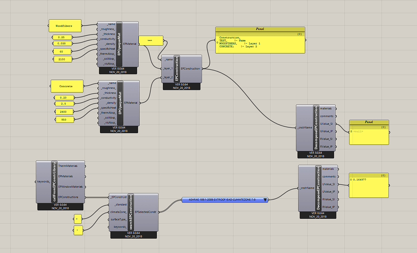Click _roughness_ input on the Woodfibers EPOpaqueMat
Image resolution: width=417 pixels, height=253 pixels.
pos(108,29)
